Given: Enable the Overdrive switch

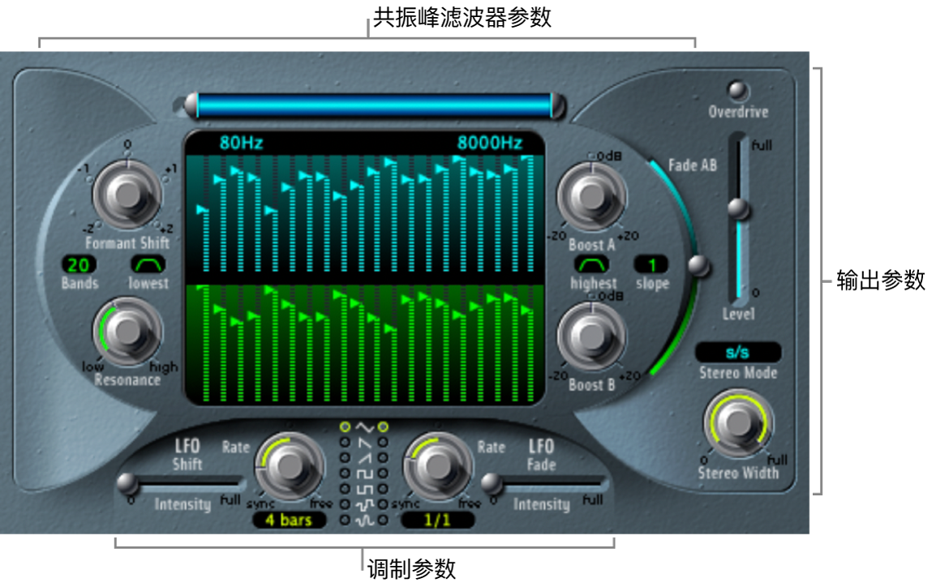Looking at the screenshot, I should pos(739,89).
